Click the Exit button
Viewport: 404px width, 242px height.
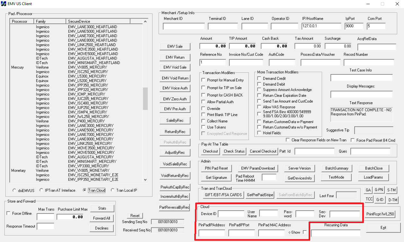[x=383, y=228]
